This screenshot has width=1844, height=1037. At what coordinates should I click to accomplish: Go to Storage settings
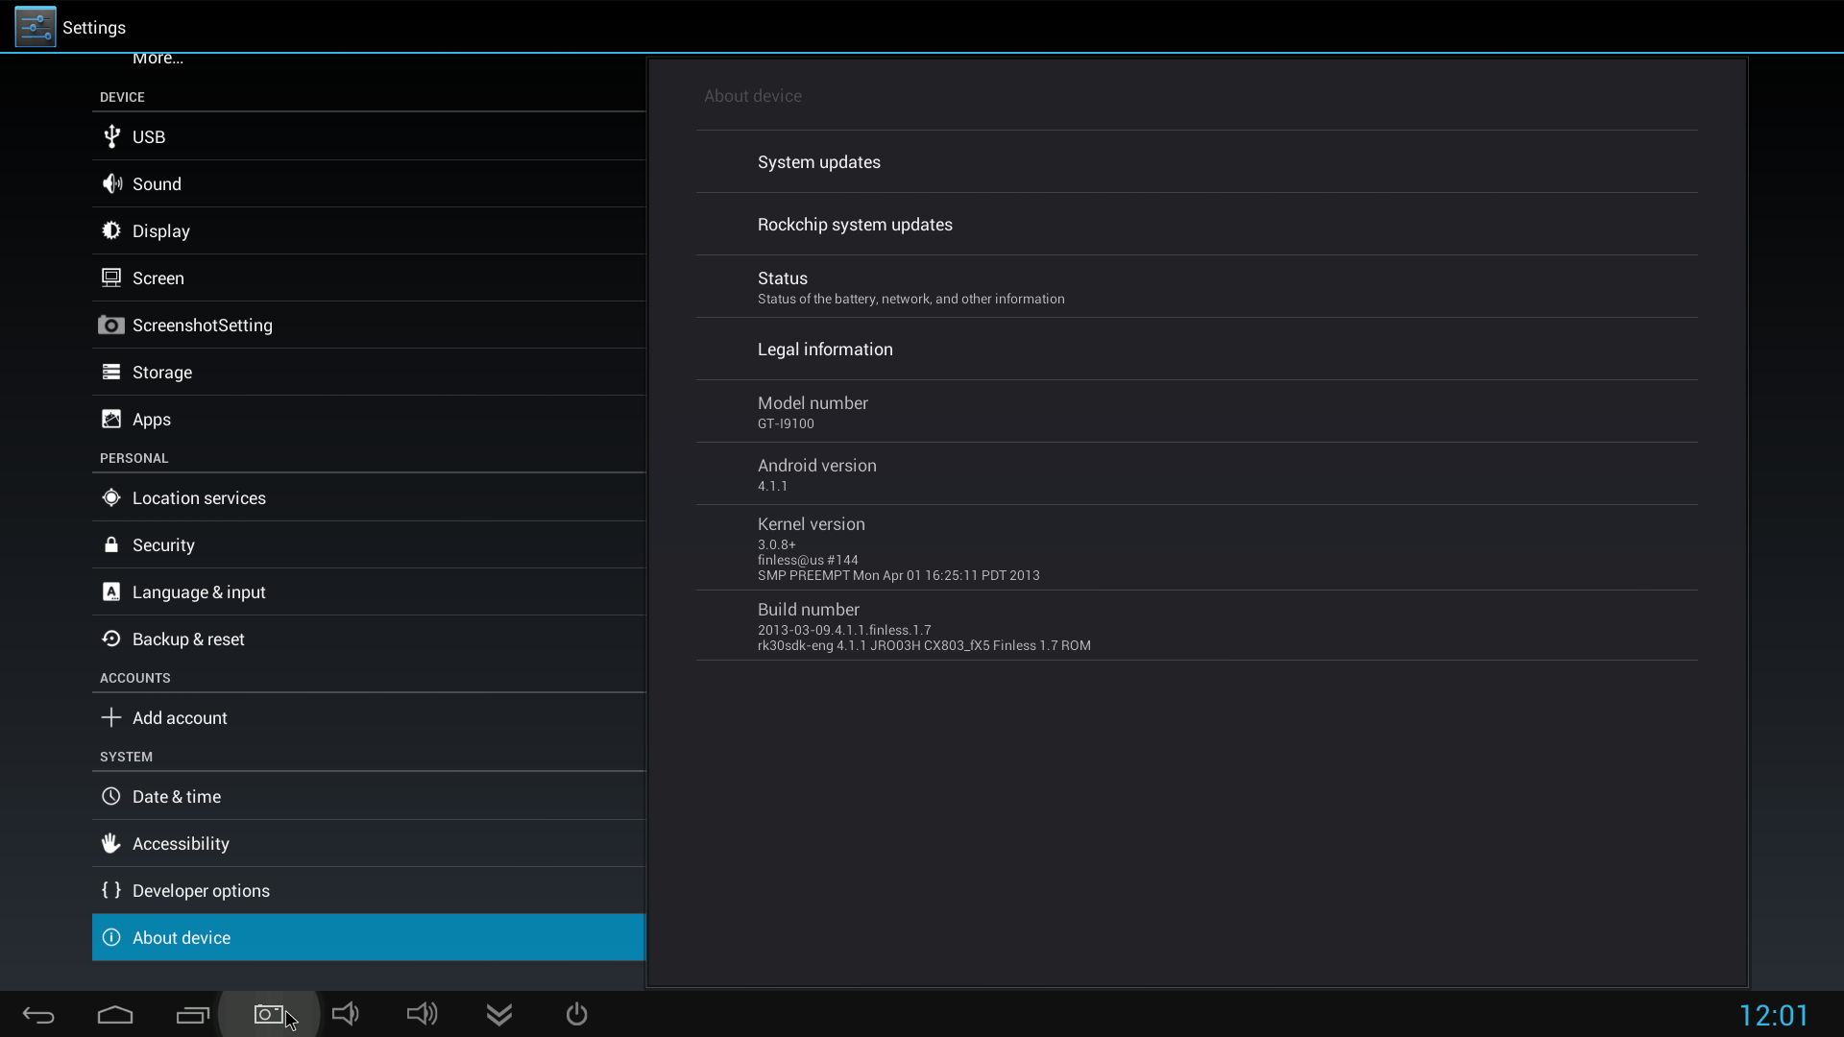tap(369, 372)
